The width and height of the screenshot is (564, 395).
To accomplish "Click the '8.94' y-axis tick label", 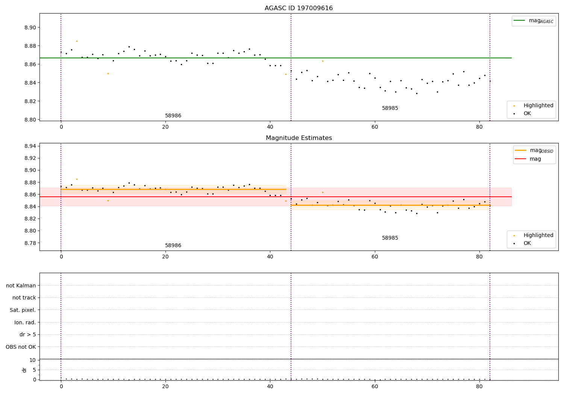I will pyautogui.click(x=30, y=146).
